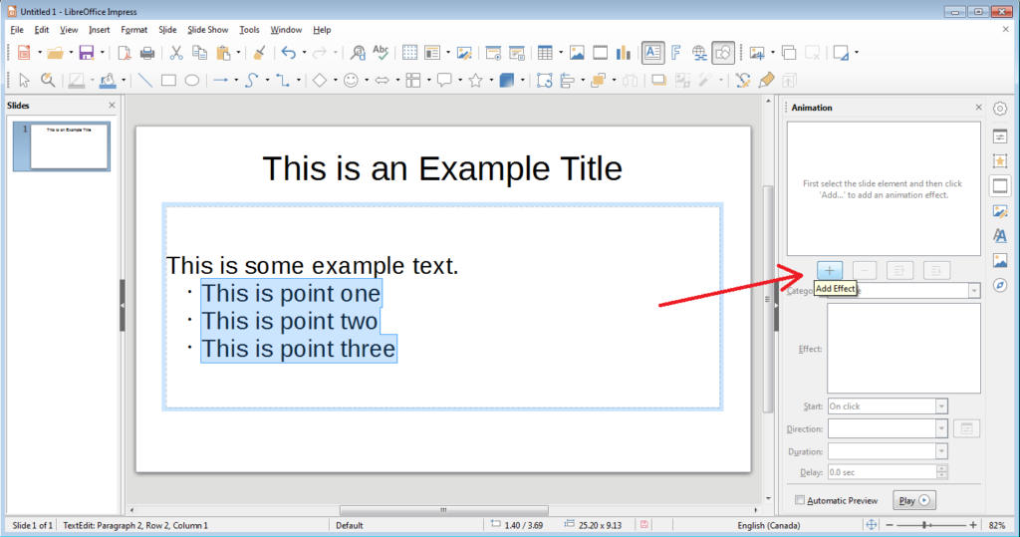The height and width of the screenshot is (537, 1020).
Task: Enable the Automatic Preview checkbox
Action: pyautogui.click(x=800, y=500)
